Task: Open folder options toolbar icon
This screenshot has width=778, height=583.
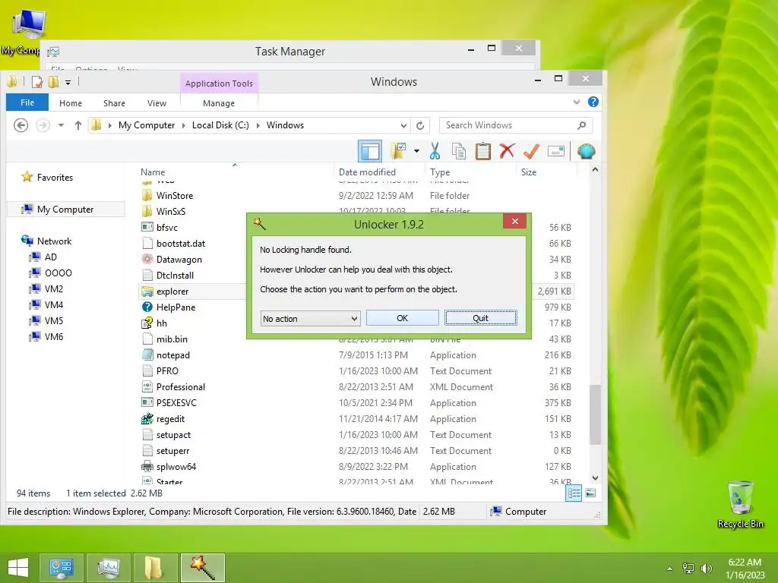Action: click(x=399, y=151)
